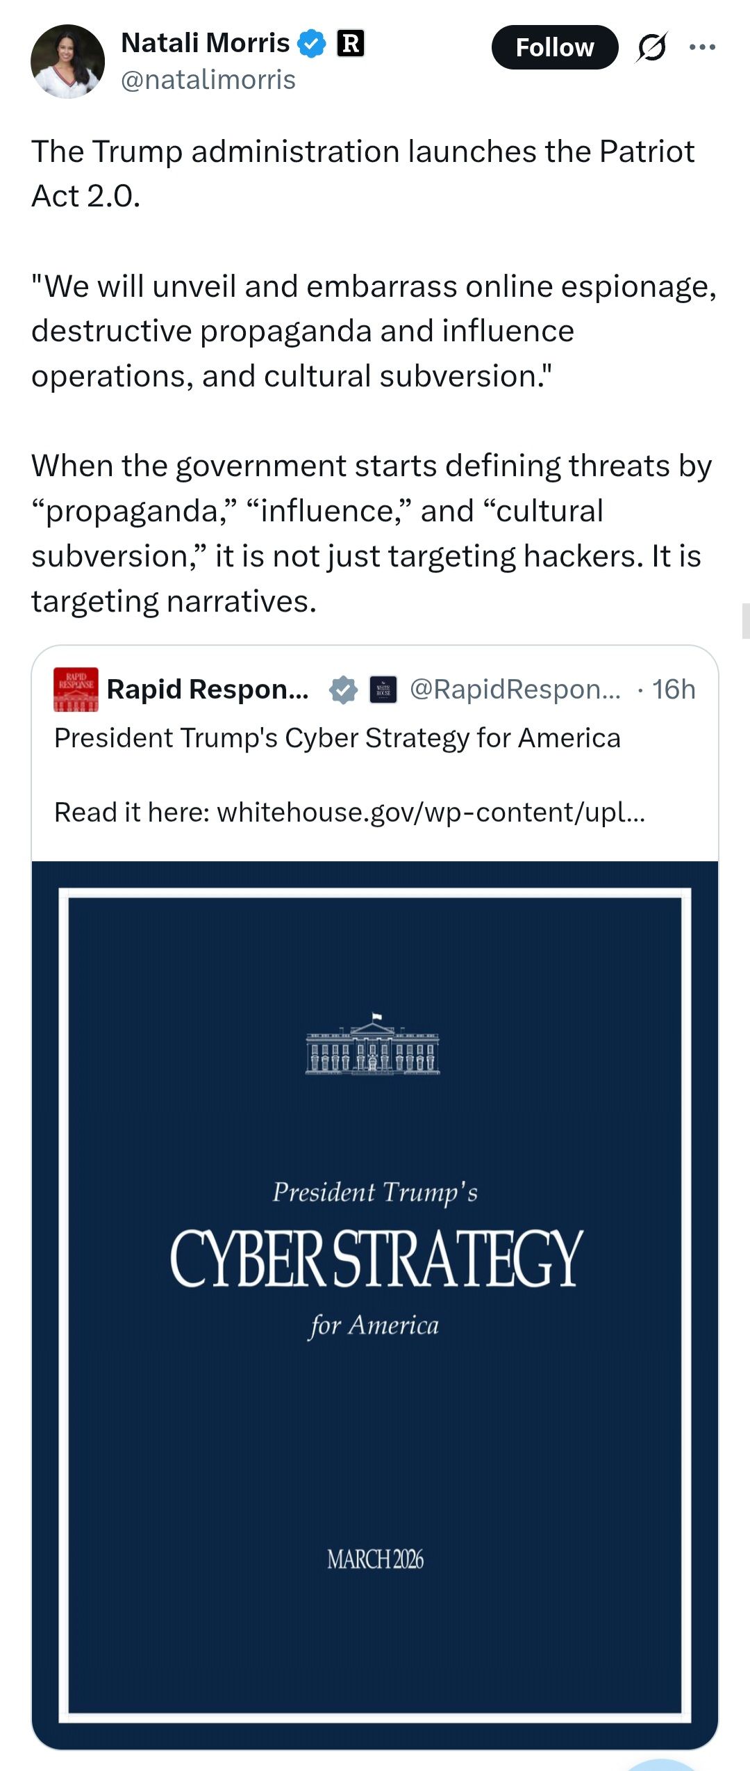Click the @natalimorris handle
Screen dimensions: 750x1771
click(x=208, y=80)
